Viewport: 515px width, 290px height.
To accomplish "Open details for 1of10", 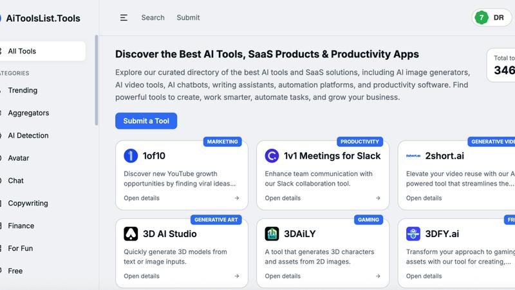I will (x=142, y=198).
